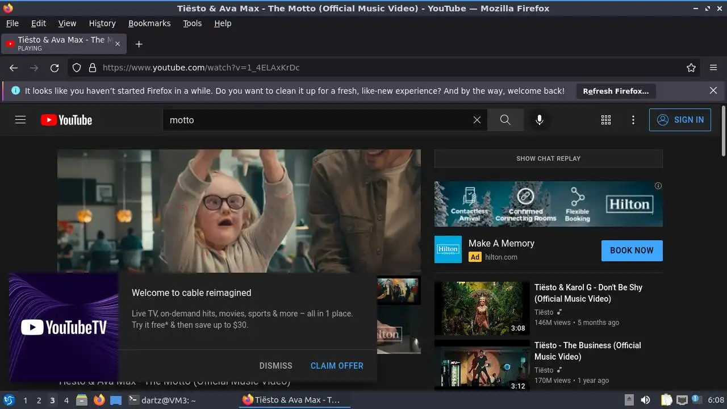Open a new tab with the plus button
The image size is (727, 409).
click(x=139, y=44)
